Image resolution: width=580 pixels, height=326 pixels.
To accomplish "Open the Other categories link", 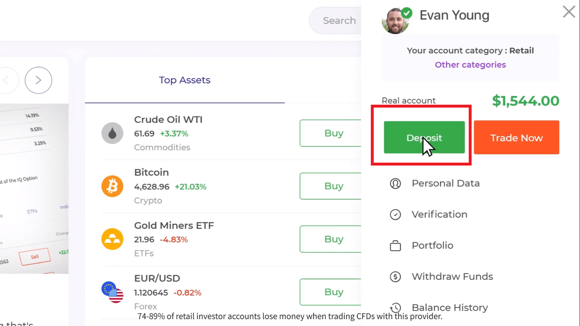I will [x=470, y=65].
